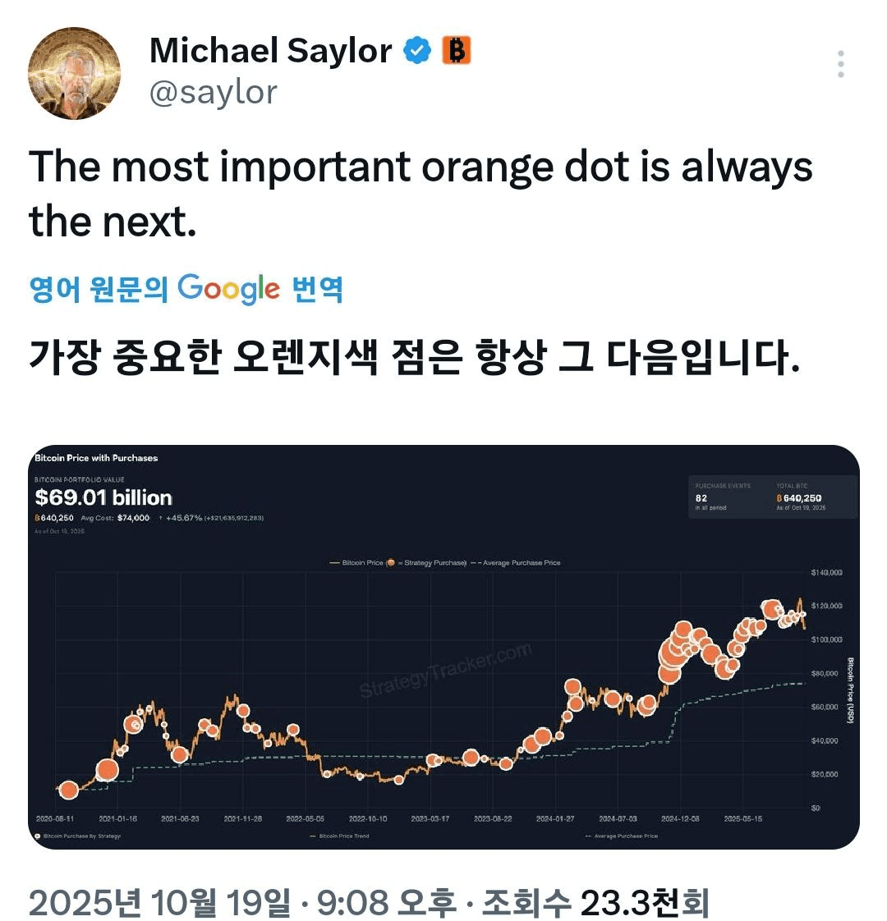Viewport: 887px width, 921px height.
Task: Click the blue verified checkmark badge
Action: (417, 51)
